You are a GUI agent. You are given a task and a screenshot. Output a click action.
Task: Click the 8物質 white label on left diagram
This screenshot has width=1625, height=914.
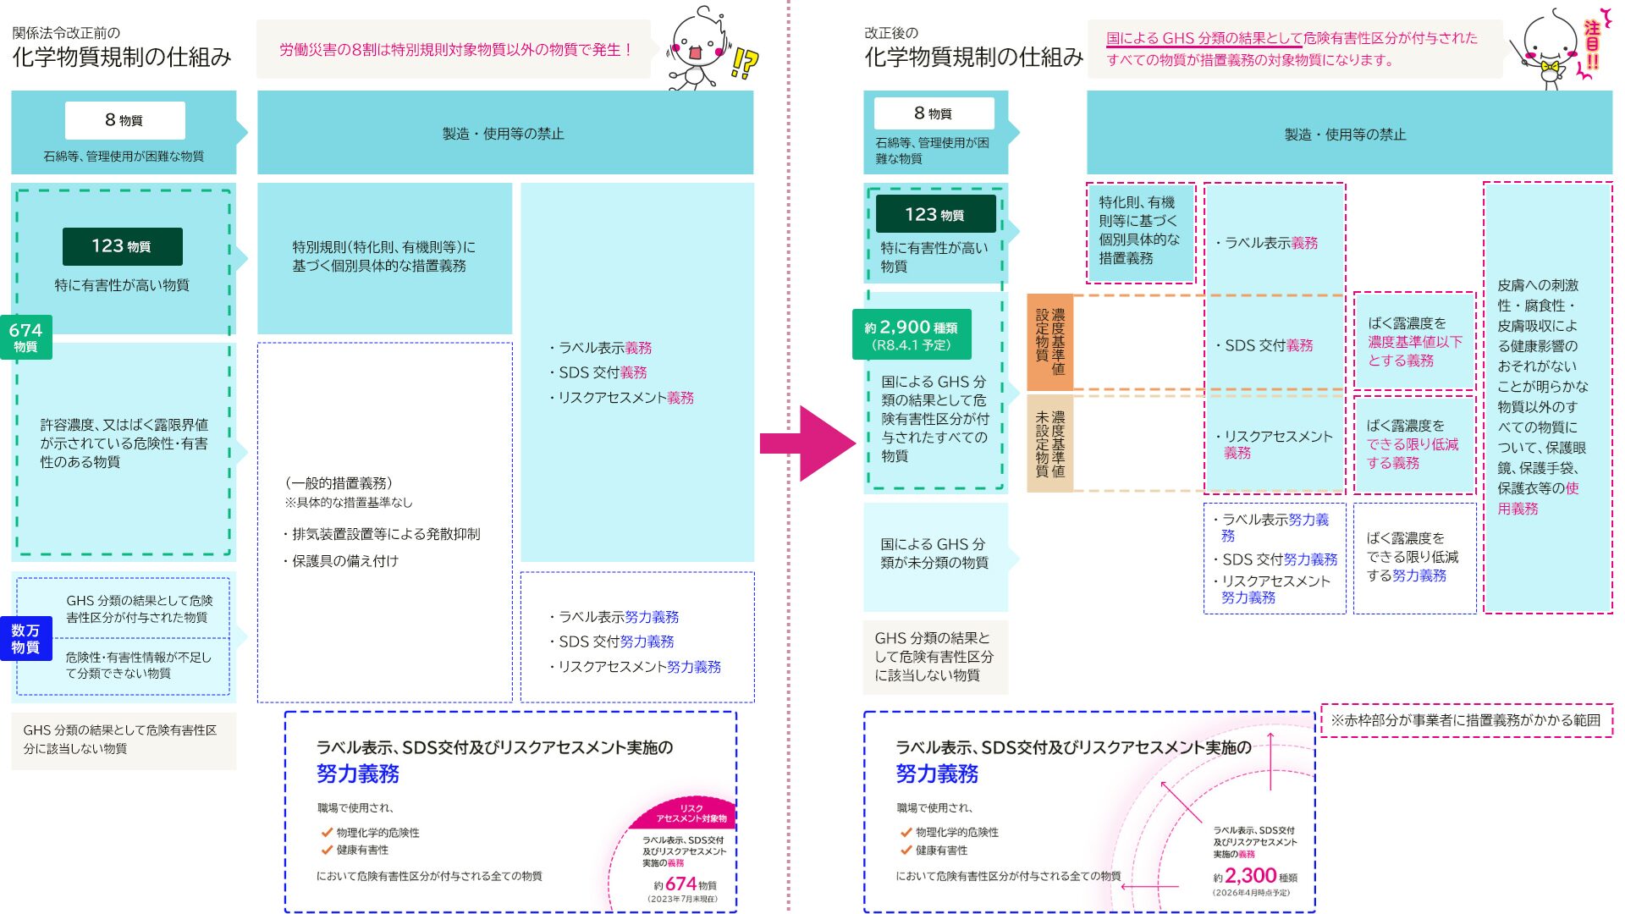point(124,120)
